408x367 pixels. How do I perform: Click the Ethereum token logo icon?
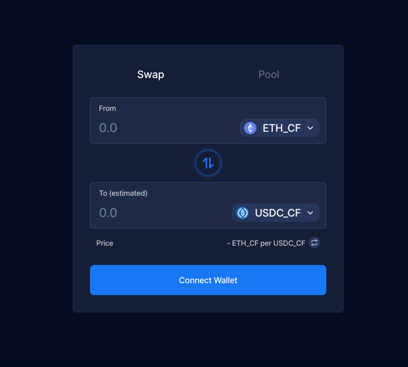(250, 128)
